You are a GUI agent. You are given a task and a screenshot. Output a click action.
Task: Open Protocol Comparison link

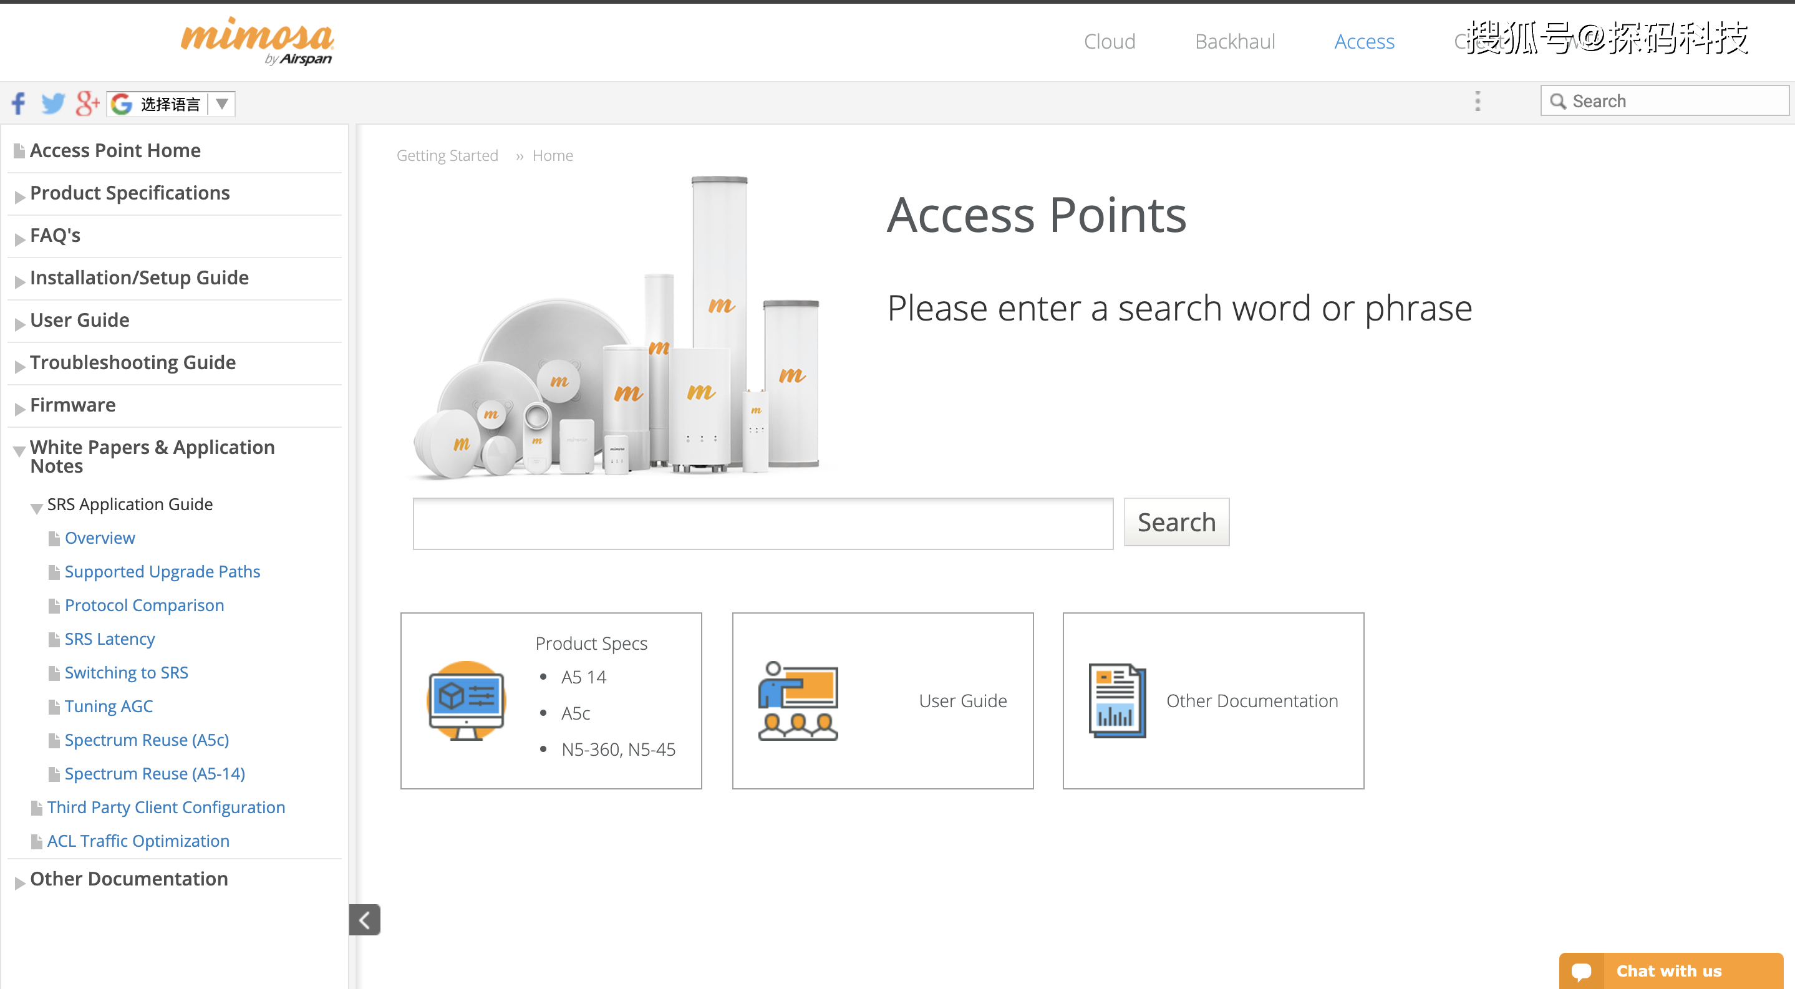[144, 605]
